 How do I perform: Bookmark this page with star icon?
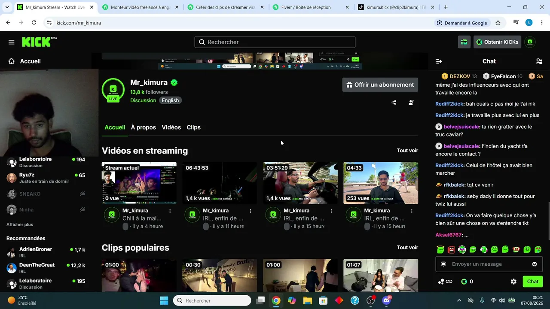pos(498,23)
